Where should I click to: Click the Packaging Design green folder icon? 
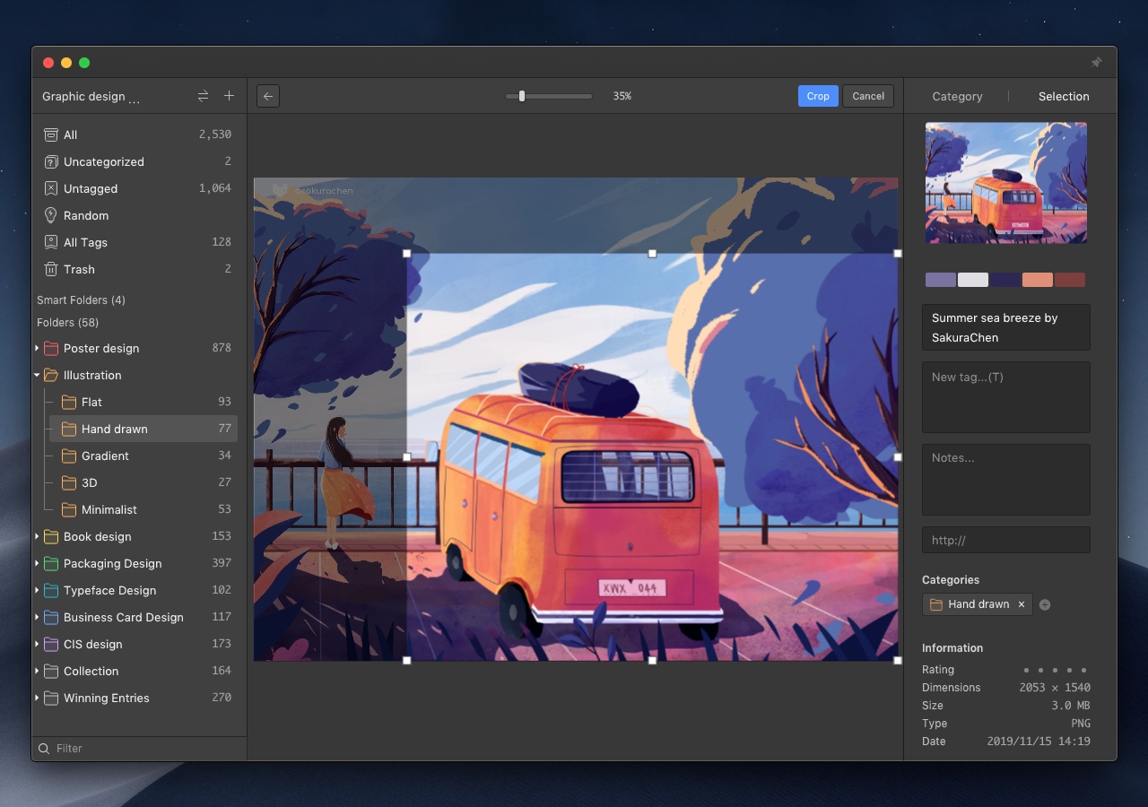coord(51,563)
